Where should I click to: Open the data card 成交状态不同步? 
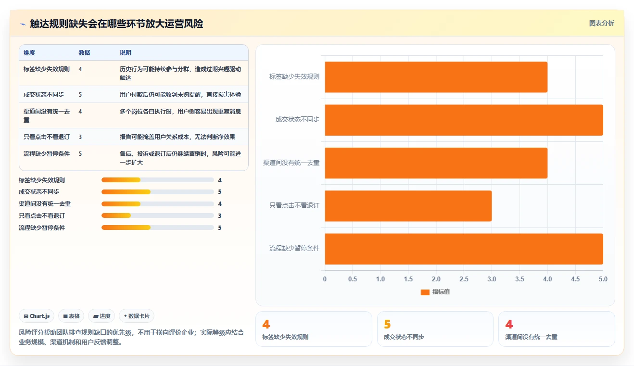coord(435,329)
